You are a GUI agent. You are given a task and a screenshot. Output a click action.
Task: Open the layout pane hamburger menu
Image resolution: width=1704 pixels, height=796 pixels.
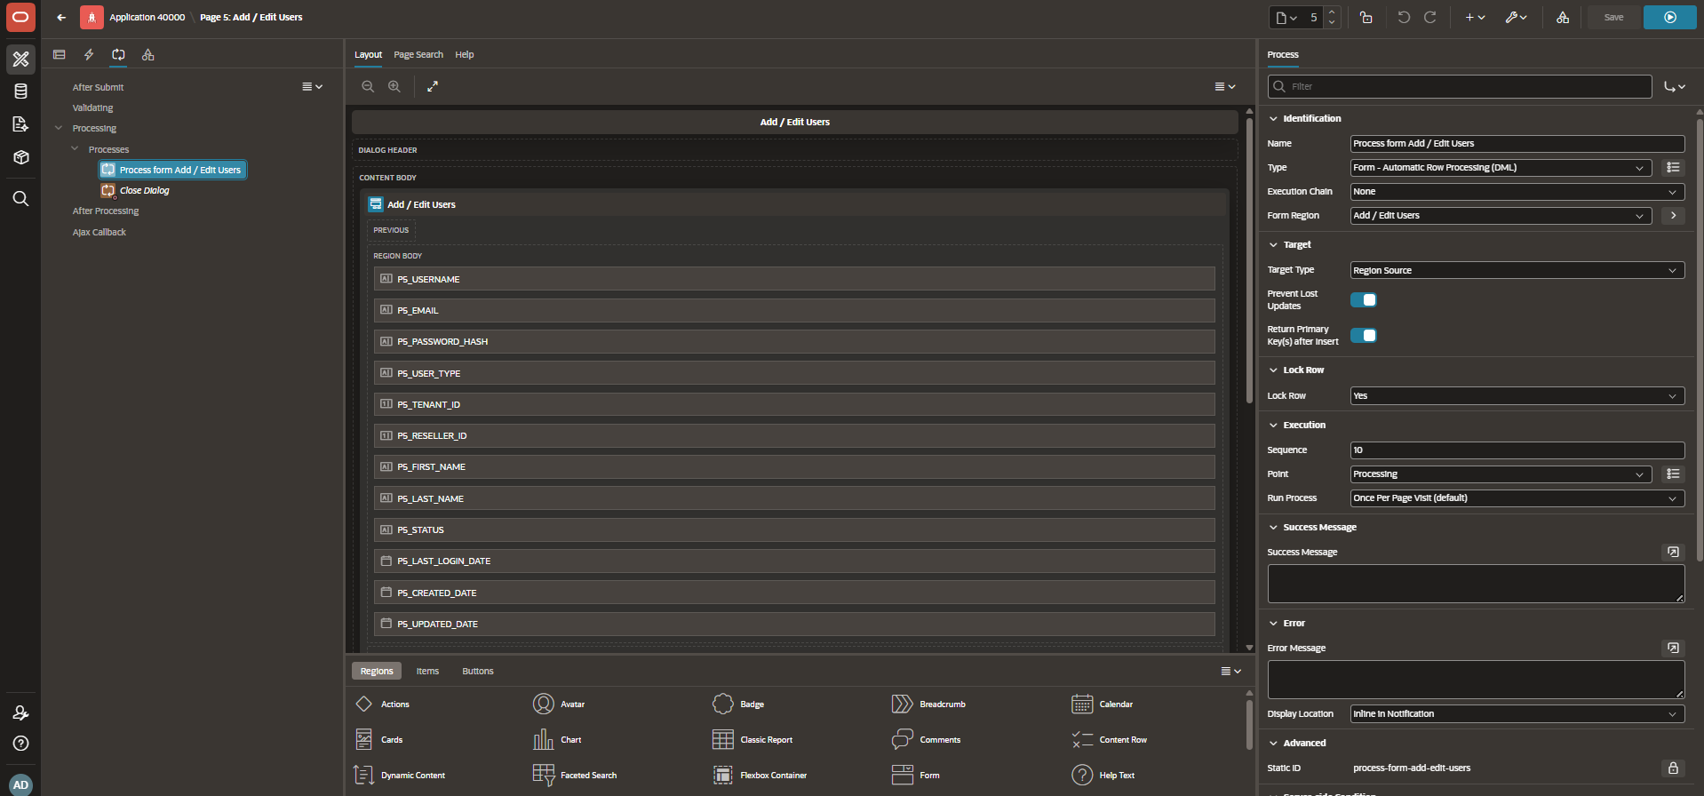tap(1225, 86)
